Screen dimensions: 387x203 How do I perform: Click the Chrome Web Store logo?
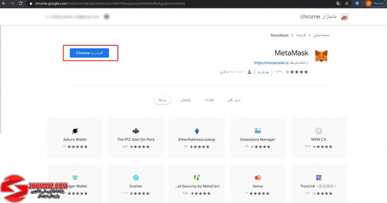[345, 17]
